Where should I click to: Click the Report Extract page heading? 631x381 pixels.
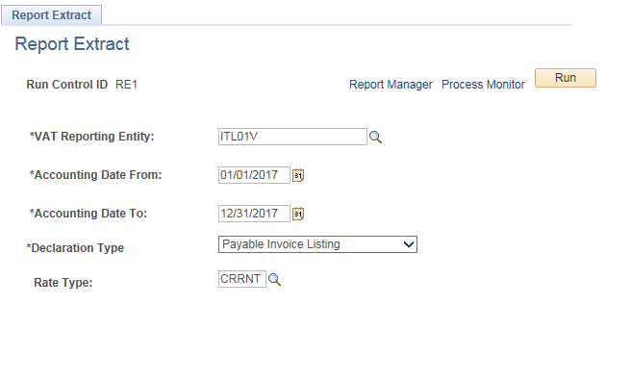point(72,44)
